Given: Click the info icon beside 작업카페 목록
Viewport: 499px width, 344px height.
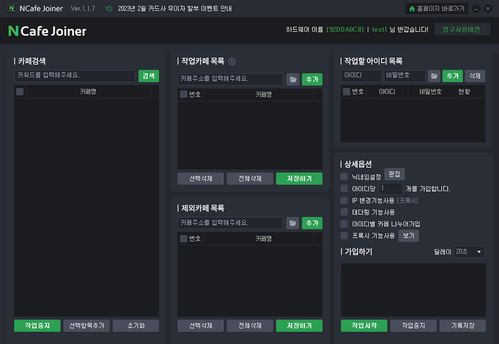Looking at the screenshot, I should 232,61.
